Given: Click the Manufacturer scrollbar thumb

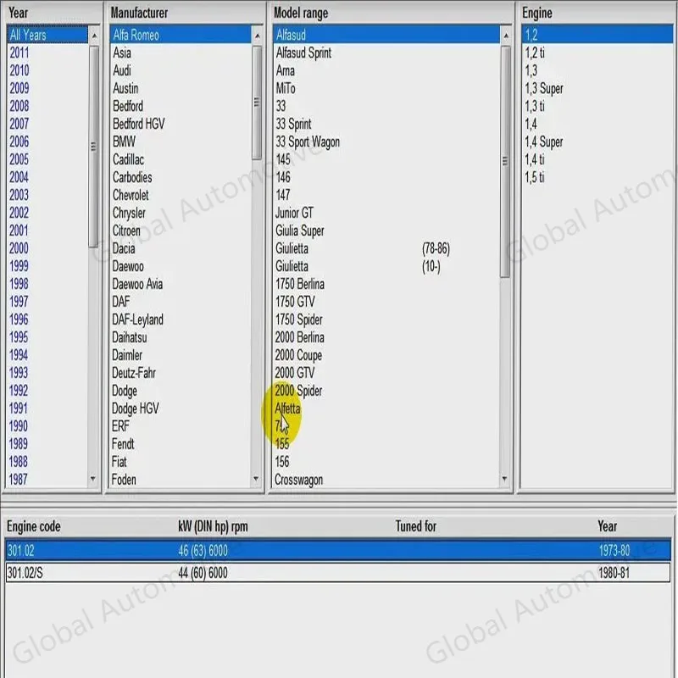Looking at the screenshot, I should click(x=257, y=103).
